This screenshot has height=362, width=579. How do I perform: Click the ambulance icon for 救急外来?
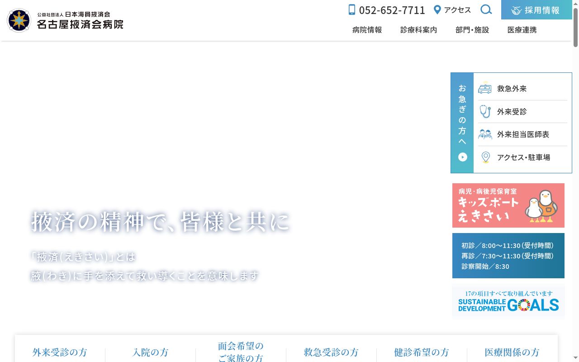tap(485, 88)
